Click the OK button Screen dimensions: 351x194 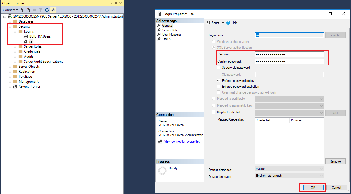(x=313, y=188)
